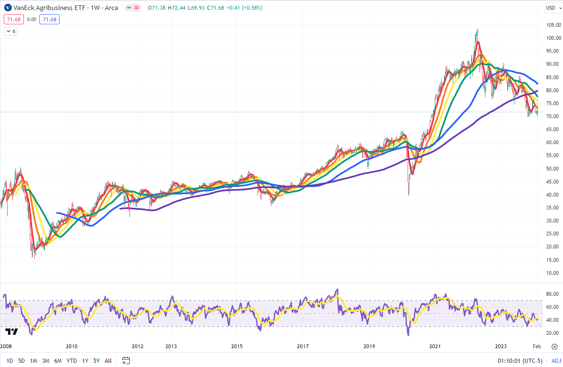
Task: Select the All time range
Action: click(108, 361)
